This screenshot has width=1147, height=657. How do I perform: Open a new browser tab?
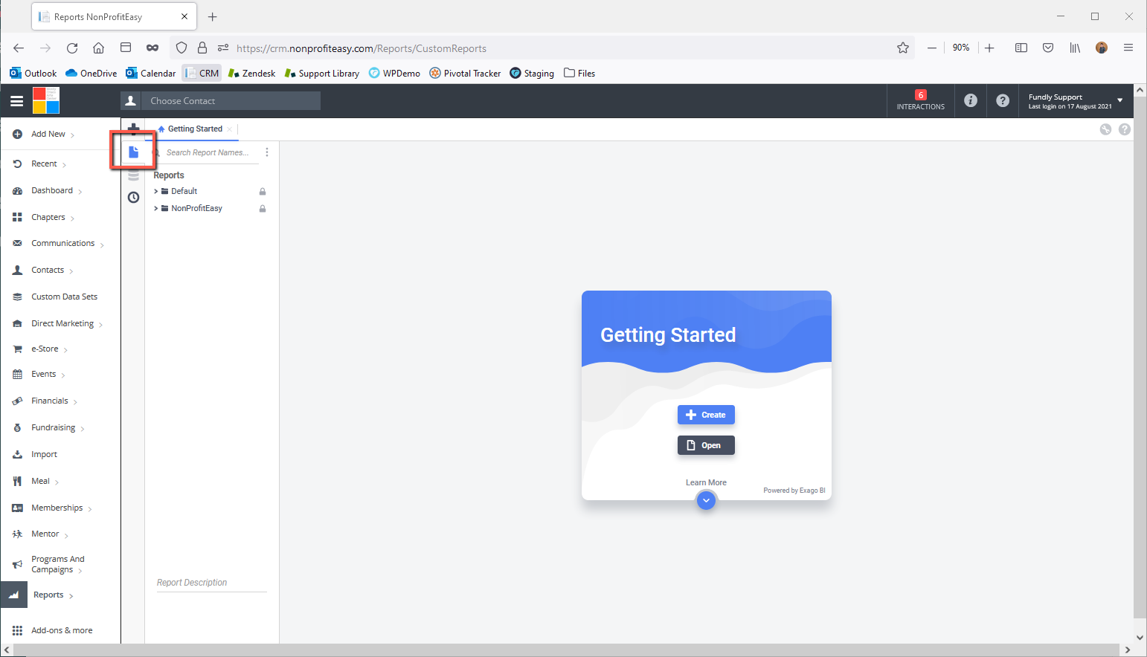(212, 16)
